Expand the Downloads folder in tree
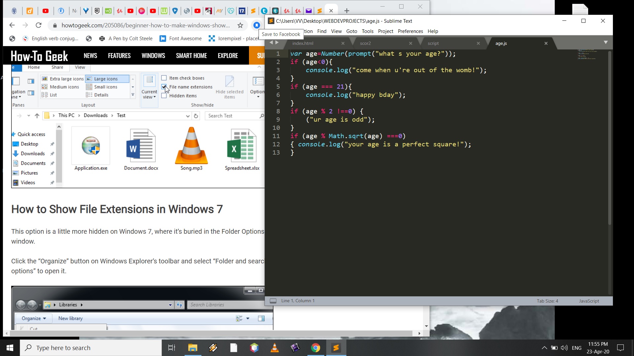 pos(33,153)
